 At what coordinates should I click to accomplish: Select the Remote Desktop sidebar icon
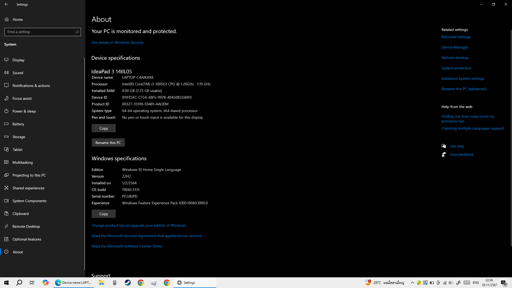pyautogui.click(x=6, y=226)
